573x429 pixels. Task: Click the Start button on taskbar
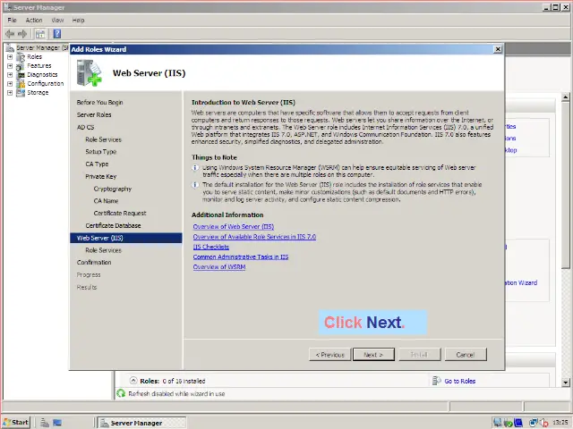coord(16,423)
